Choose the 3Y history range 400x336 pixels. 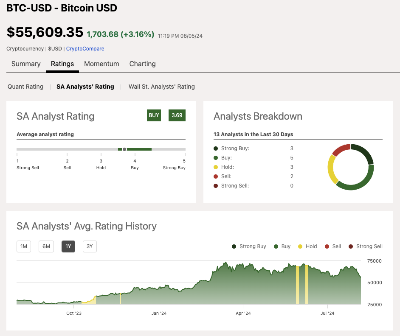coord(90,246)
